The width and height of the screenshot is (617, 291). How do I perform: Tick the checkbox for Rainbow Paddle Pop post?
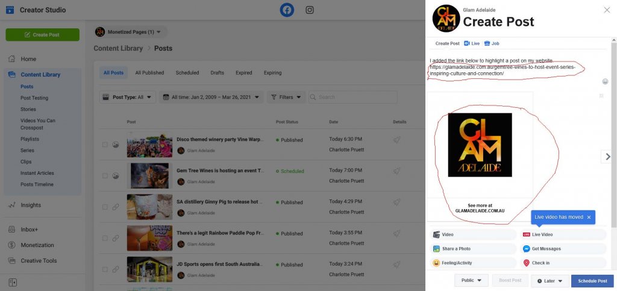[105, 238]
